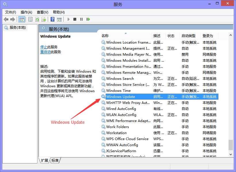This screenshot has width=236, height=172.
Task: Open the 帮助(H) menu
Action: click(59, 12)
